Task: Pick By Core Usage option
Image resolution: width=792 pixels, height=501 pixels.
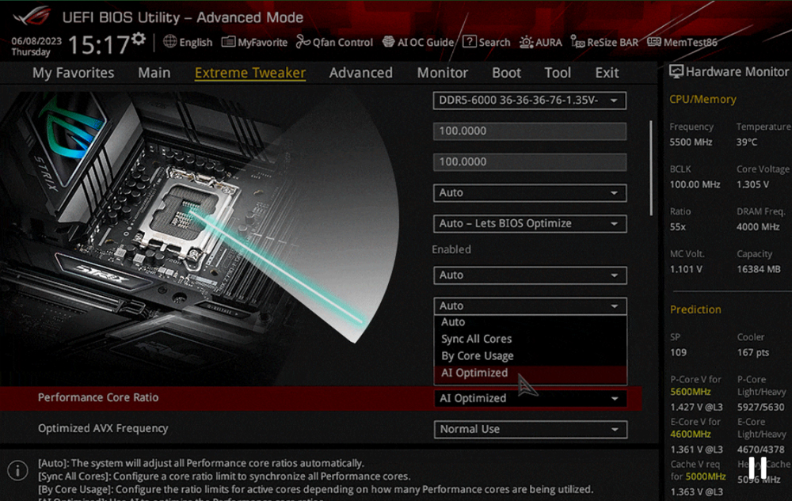Action: (x=478, y=356)
